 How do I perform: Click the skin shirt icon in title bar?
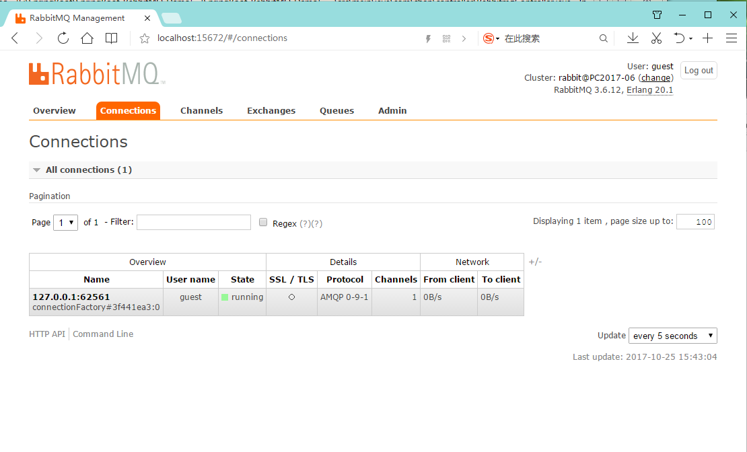coord(657,15)
